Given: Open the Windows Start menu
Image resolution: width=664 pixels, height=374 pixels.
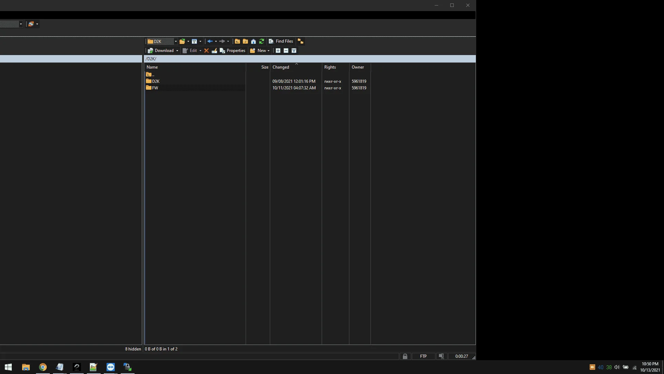Looking at the screenshot, I should tap(8, 367).
